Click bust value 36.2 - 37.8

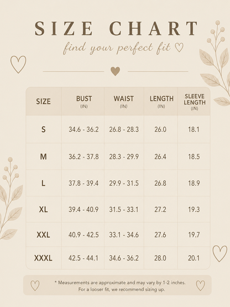83,157
